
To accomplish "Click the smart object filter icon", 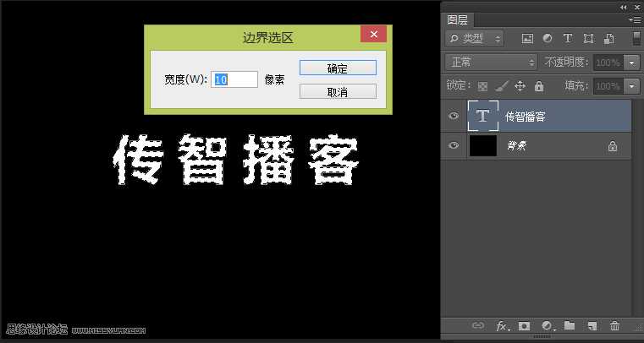I will point(607,38).
